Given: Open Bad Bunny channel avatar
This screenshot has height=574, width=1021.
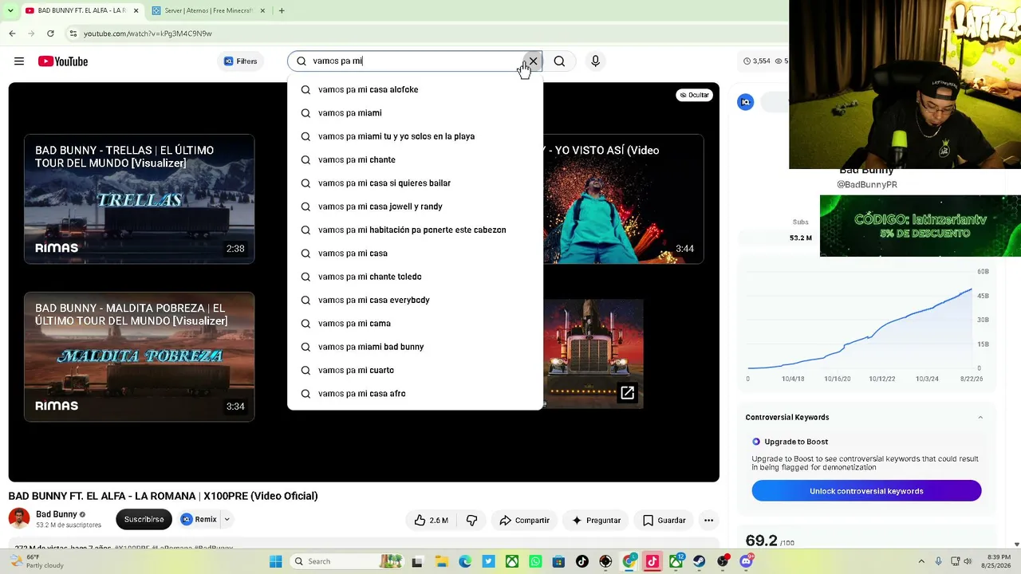Looking at the screenshot, I should point(19,518).
